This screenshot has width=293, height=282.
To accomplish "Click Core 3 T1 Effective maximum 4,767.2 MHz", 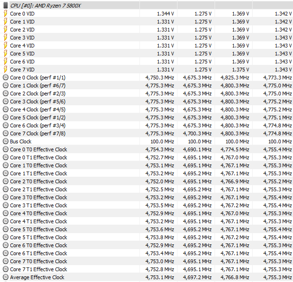I will point(235,205).
